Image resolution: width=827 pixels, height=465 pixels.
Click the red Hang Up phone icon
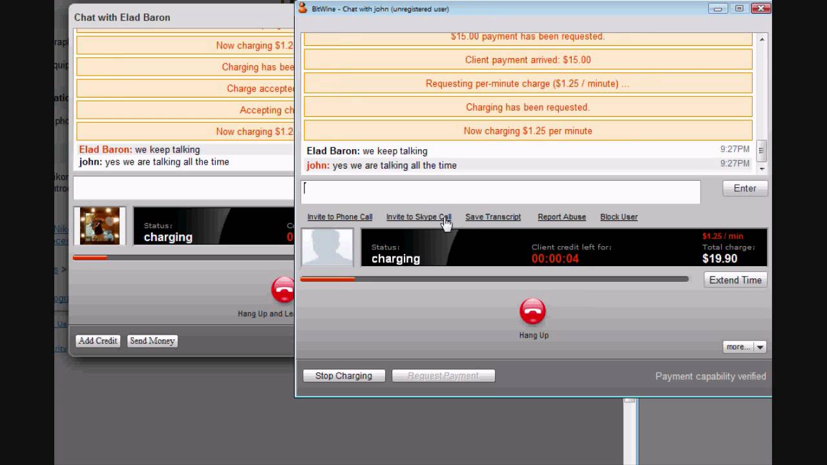pos(533,311)
